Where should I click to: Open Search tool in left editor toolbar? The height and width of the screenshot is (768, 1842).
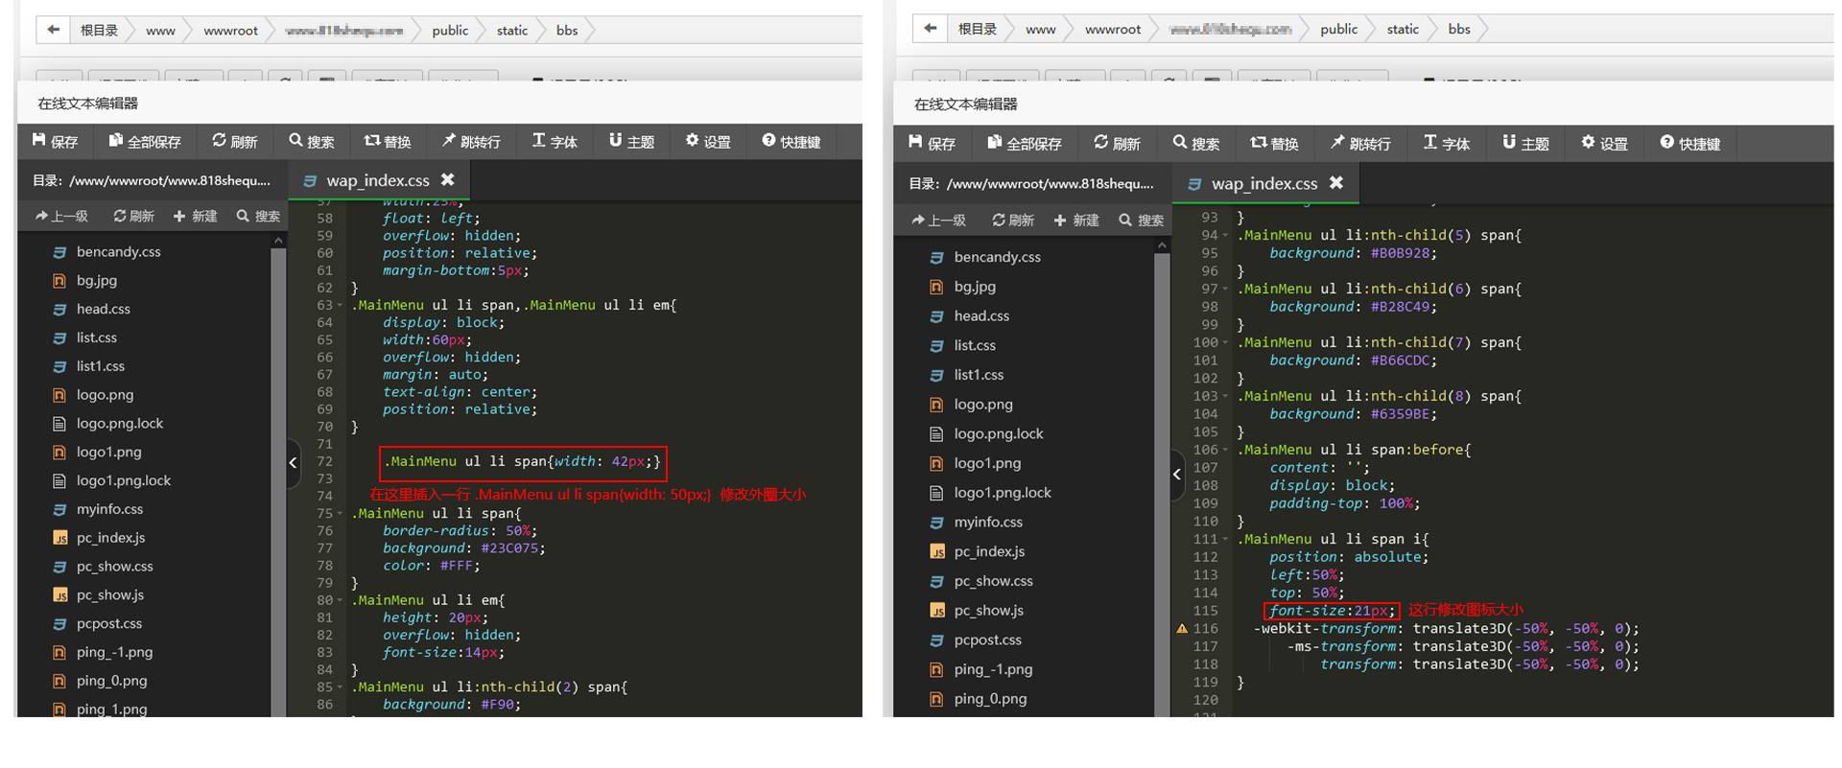(311, 141)
